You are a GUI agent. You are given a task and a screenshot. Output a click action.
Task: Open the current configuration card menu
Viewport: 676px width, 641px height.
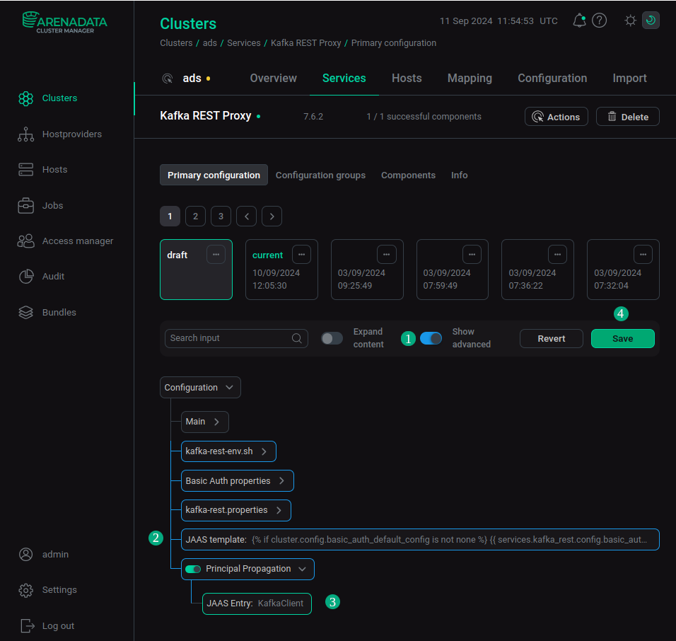[301, 255]
